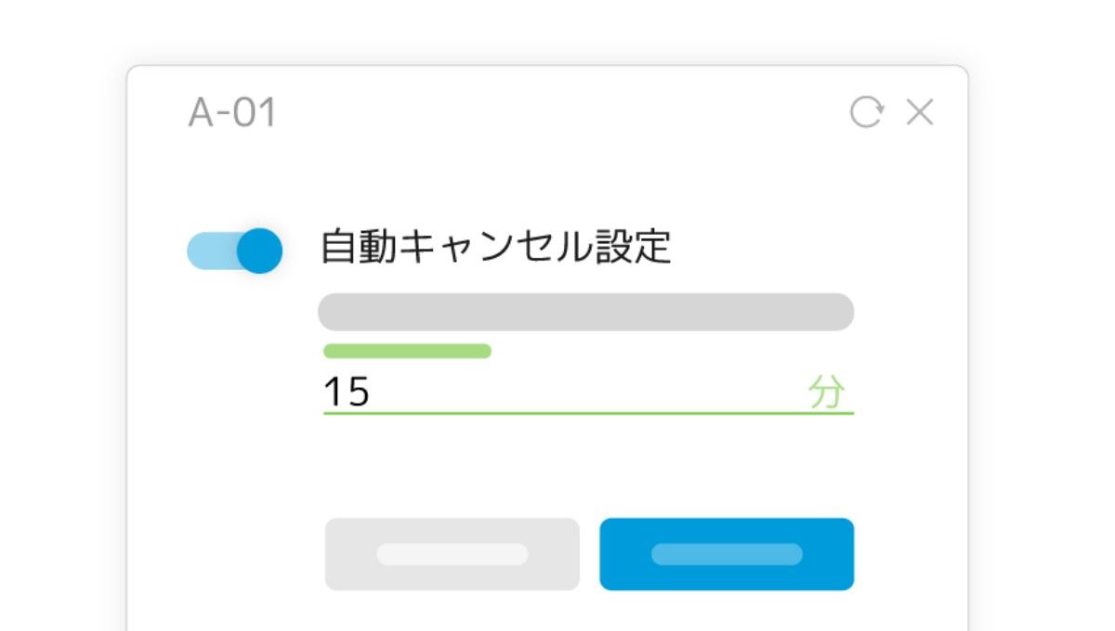Click the white placeholder bar inside gray button
Viewport: 1115px width, 631px height.
click(x=453, y=554)
